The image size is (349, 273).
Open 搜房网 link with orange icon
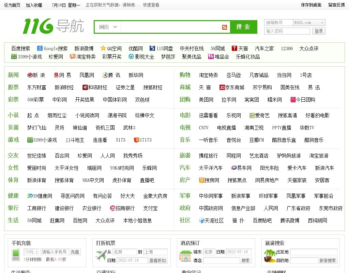click(x=209, y=180)
